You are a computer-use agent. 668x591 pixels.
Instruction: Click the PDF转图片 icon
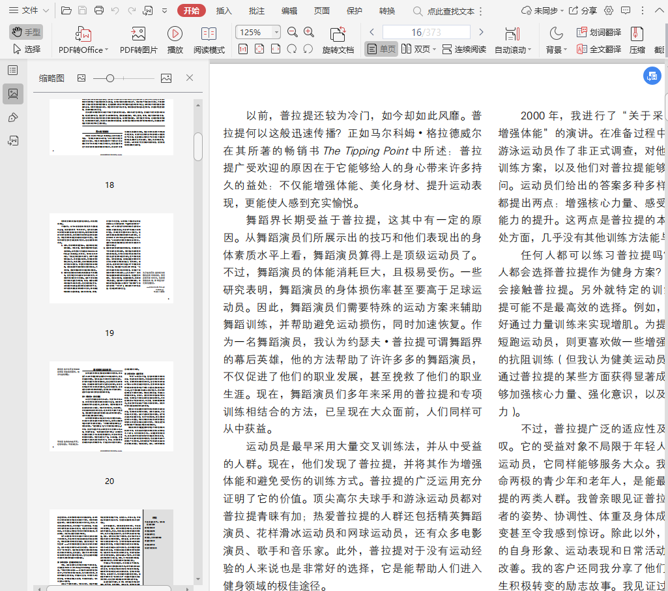(x=138, y=35)
